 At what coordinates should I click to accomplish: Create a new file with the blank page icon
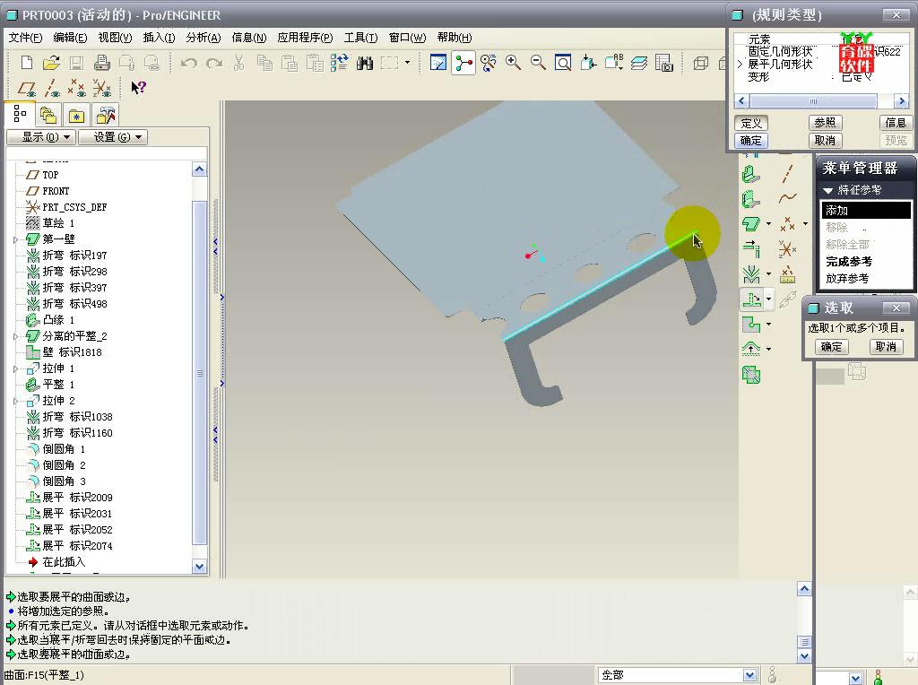coord(27,63)
